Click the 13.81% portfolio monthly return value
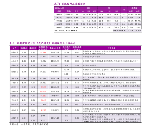 click(x=138, y=30)
